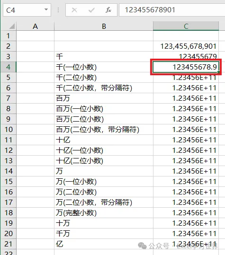The image size is (225, 255).
Task: Click the cell 十亿 in row 11
Action: pyautogui.click(x=104, y=140)
